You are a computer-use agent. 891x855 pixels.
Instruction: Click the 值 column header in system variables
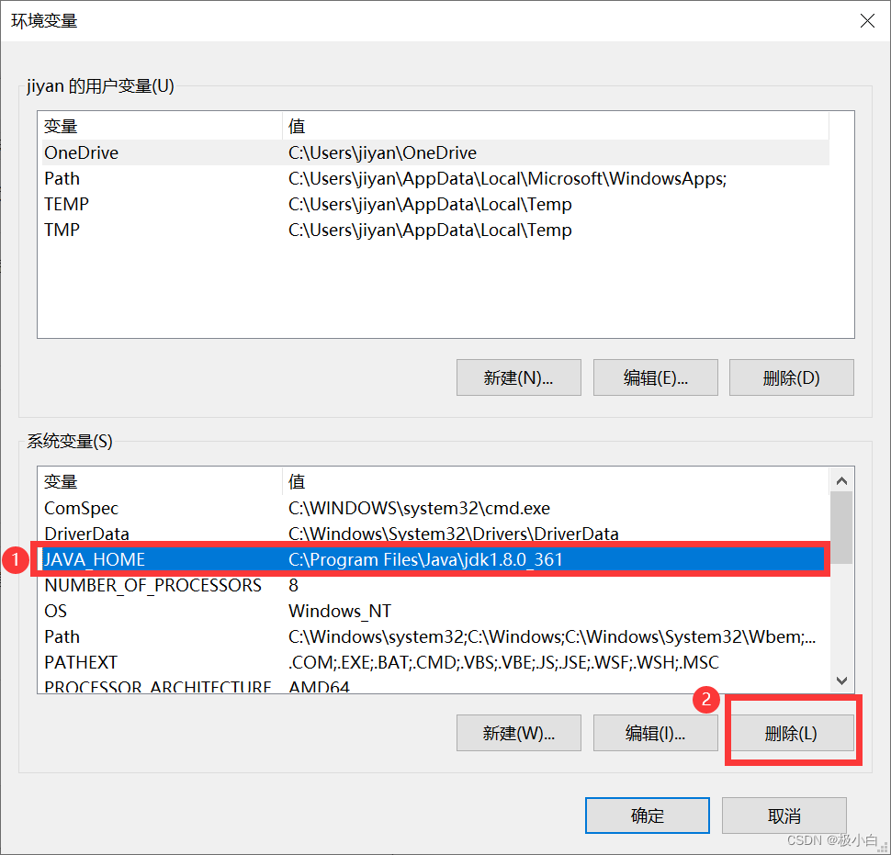click(556, 481)
